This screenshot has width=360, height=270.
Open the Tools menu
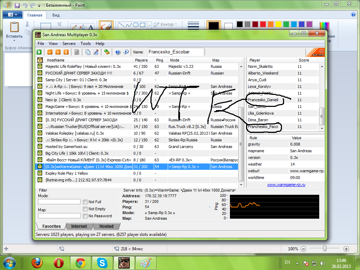[85, 44]
